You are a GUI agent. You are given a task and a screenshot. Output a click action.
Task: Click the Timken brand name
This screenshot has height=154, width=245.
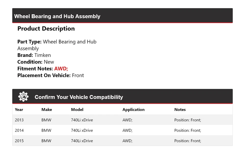[43, 55]
